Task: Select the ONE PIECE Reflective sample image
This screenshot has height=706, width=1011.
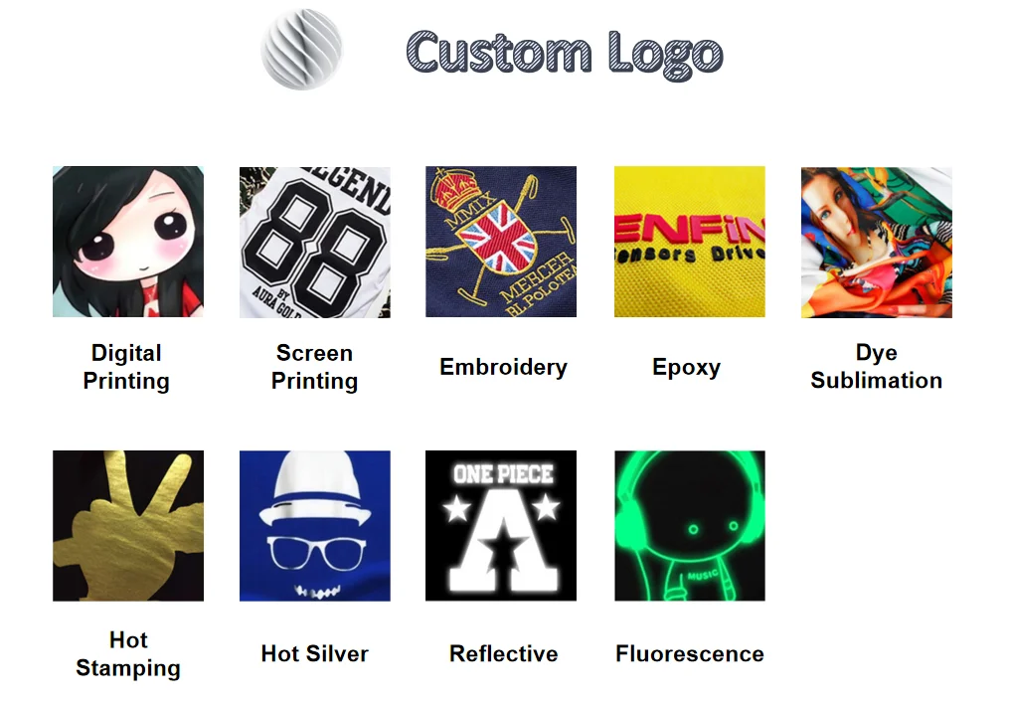Action: pyautogui.click(x=501, y=526)
